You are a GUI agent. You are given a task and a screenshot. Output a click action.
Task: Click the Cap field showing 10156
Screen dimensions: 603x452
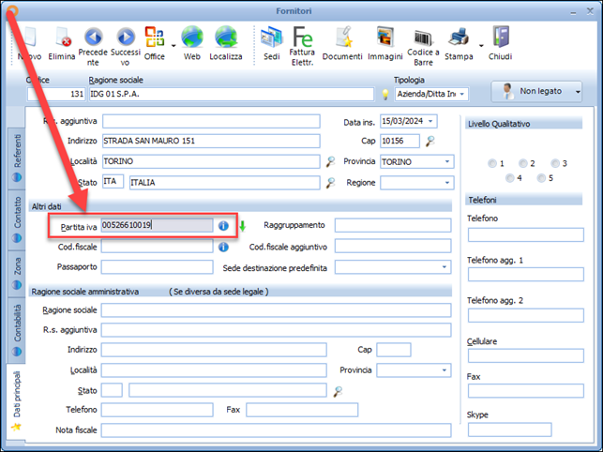tap(399, 142)
